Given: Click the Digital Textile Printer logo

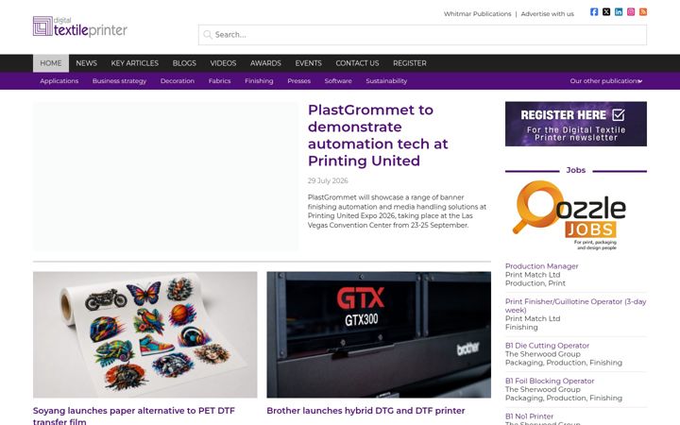Looking at the screenshot, I should (79, 26).
